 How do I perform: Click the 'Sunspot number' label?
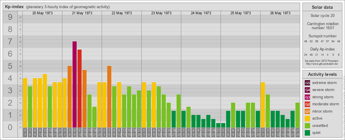click(x=322, y=36)
